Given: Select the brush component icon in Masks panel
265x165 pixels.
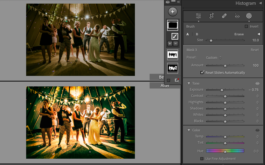Looking at the screenshot, I should (175, 36).
